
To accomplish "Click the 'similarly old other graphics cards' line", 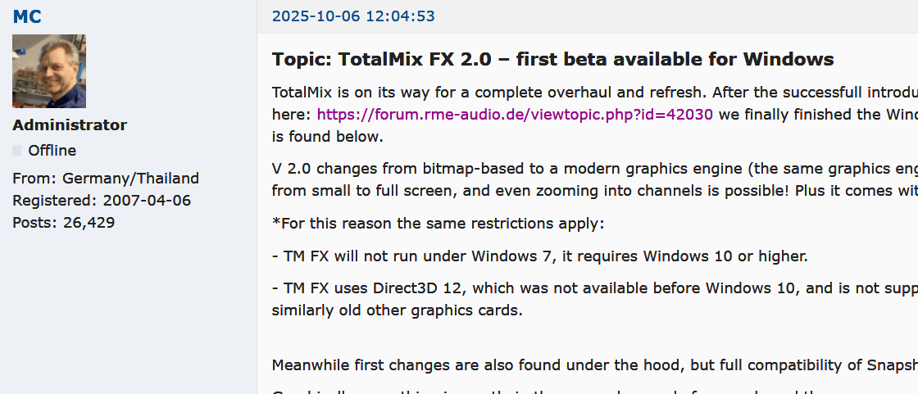I will (x=397, y=310).
